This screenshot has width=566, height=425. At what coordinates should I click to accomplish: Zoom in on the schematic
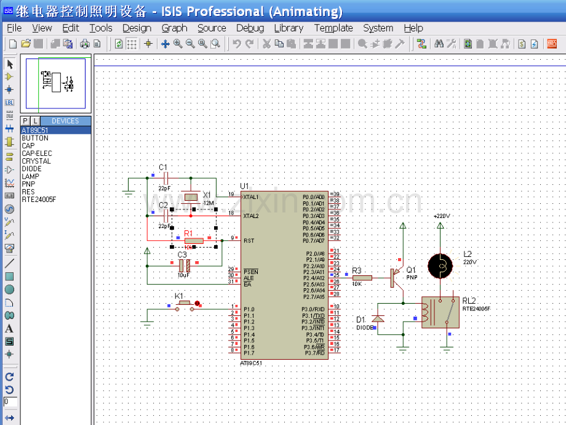(178, 44)
